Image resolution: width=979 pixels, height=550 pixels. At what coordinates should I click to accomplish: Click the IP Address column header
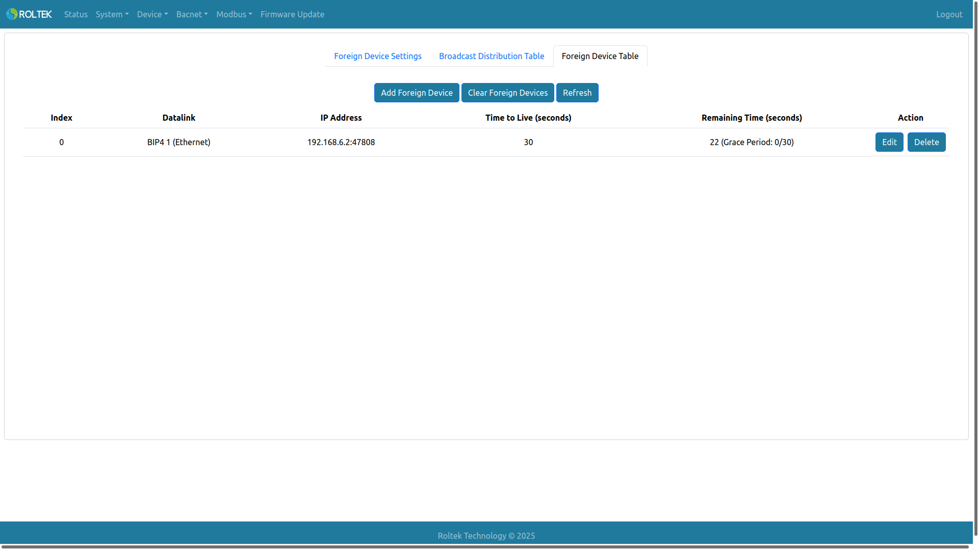pos(341,118)
